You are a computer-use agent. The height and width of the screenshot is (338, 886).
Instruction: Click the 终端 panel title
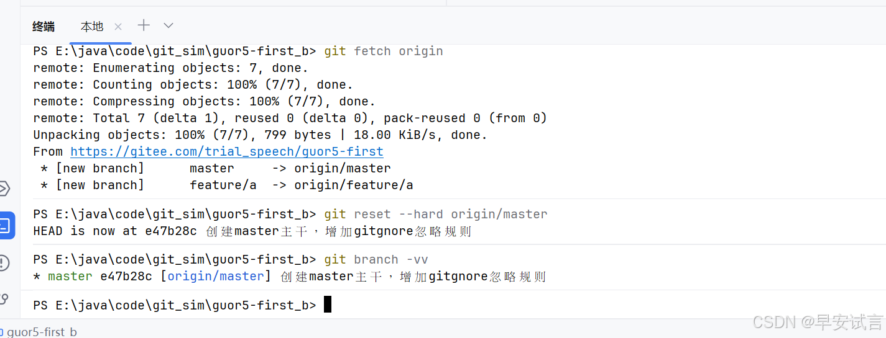44,26
